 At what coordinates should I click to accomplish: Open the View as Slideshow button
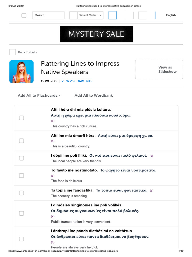pos(159,70)
